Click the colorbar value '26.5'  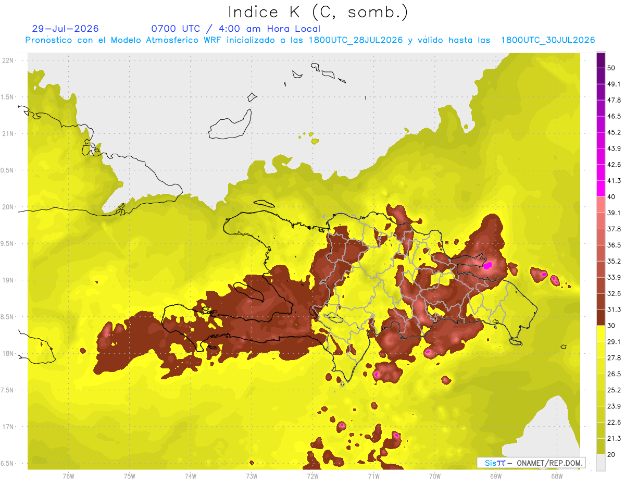pos(614,374)
